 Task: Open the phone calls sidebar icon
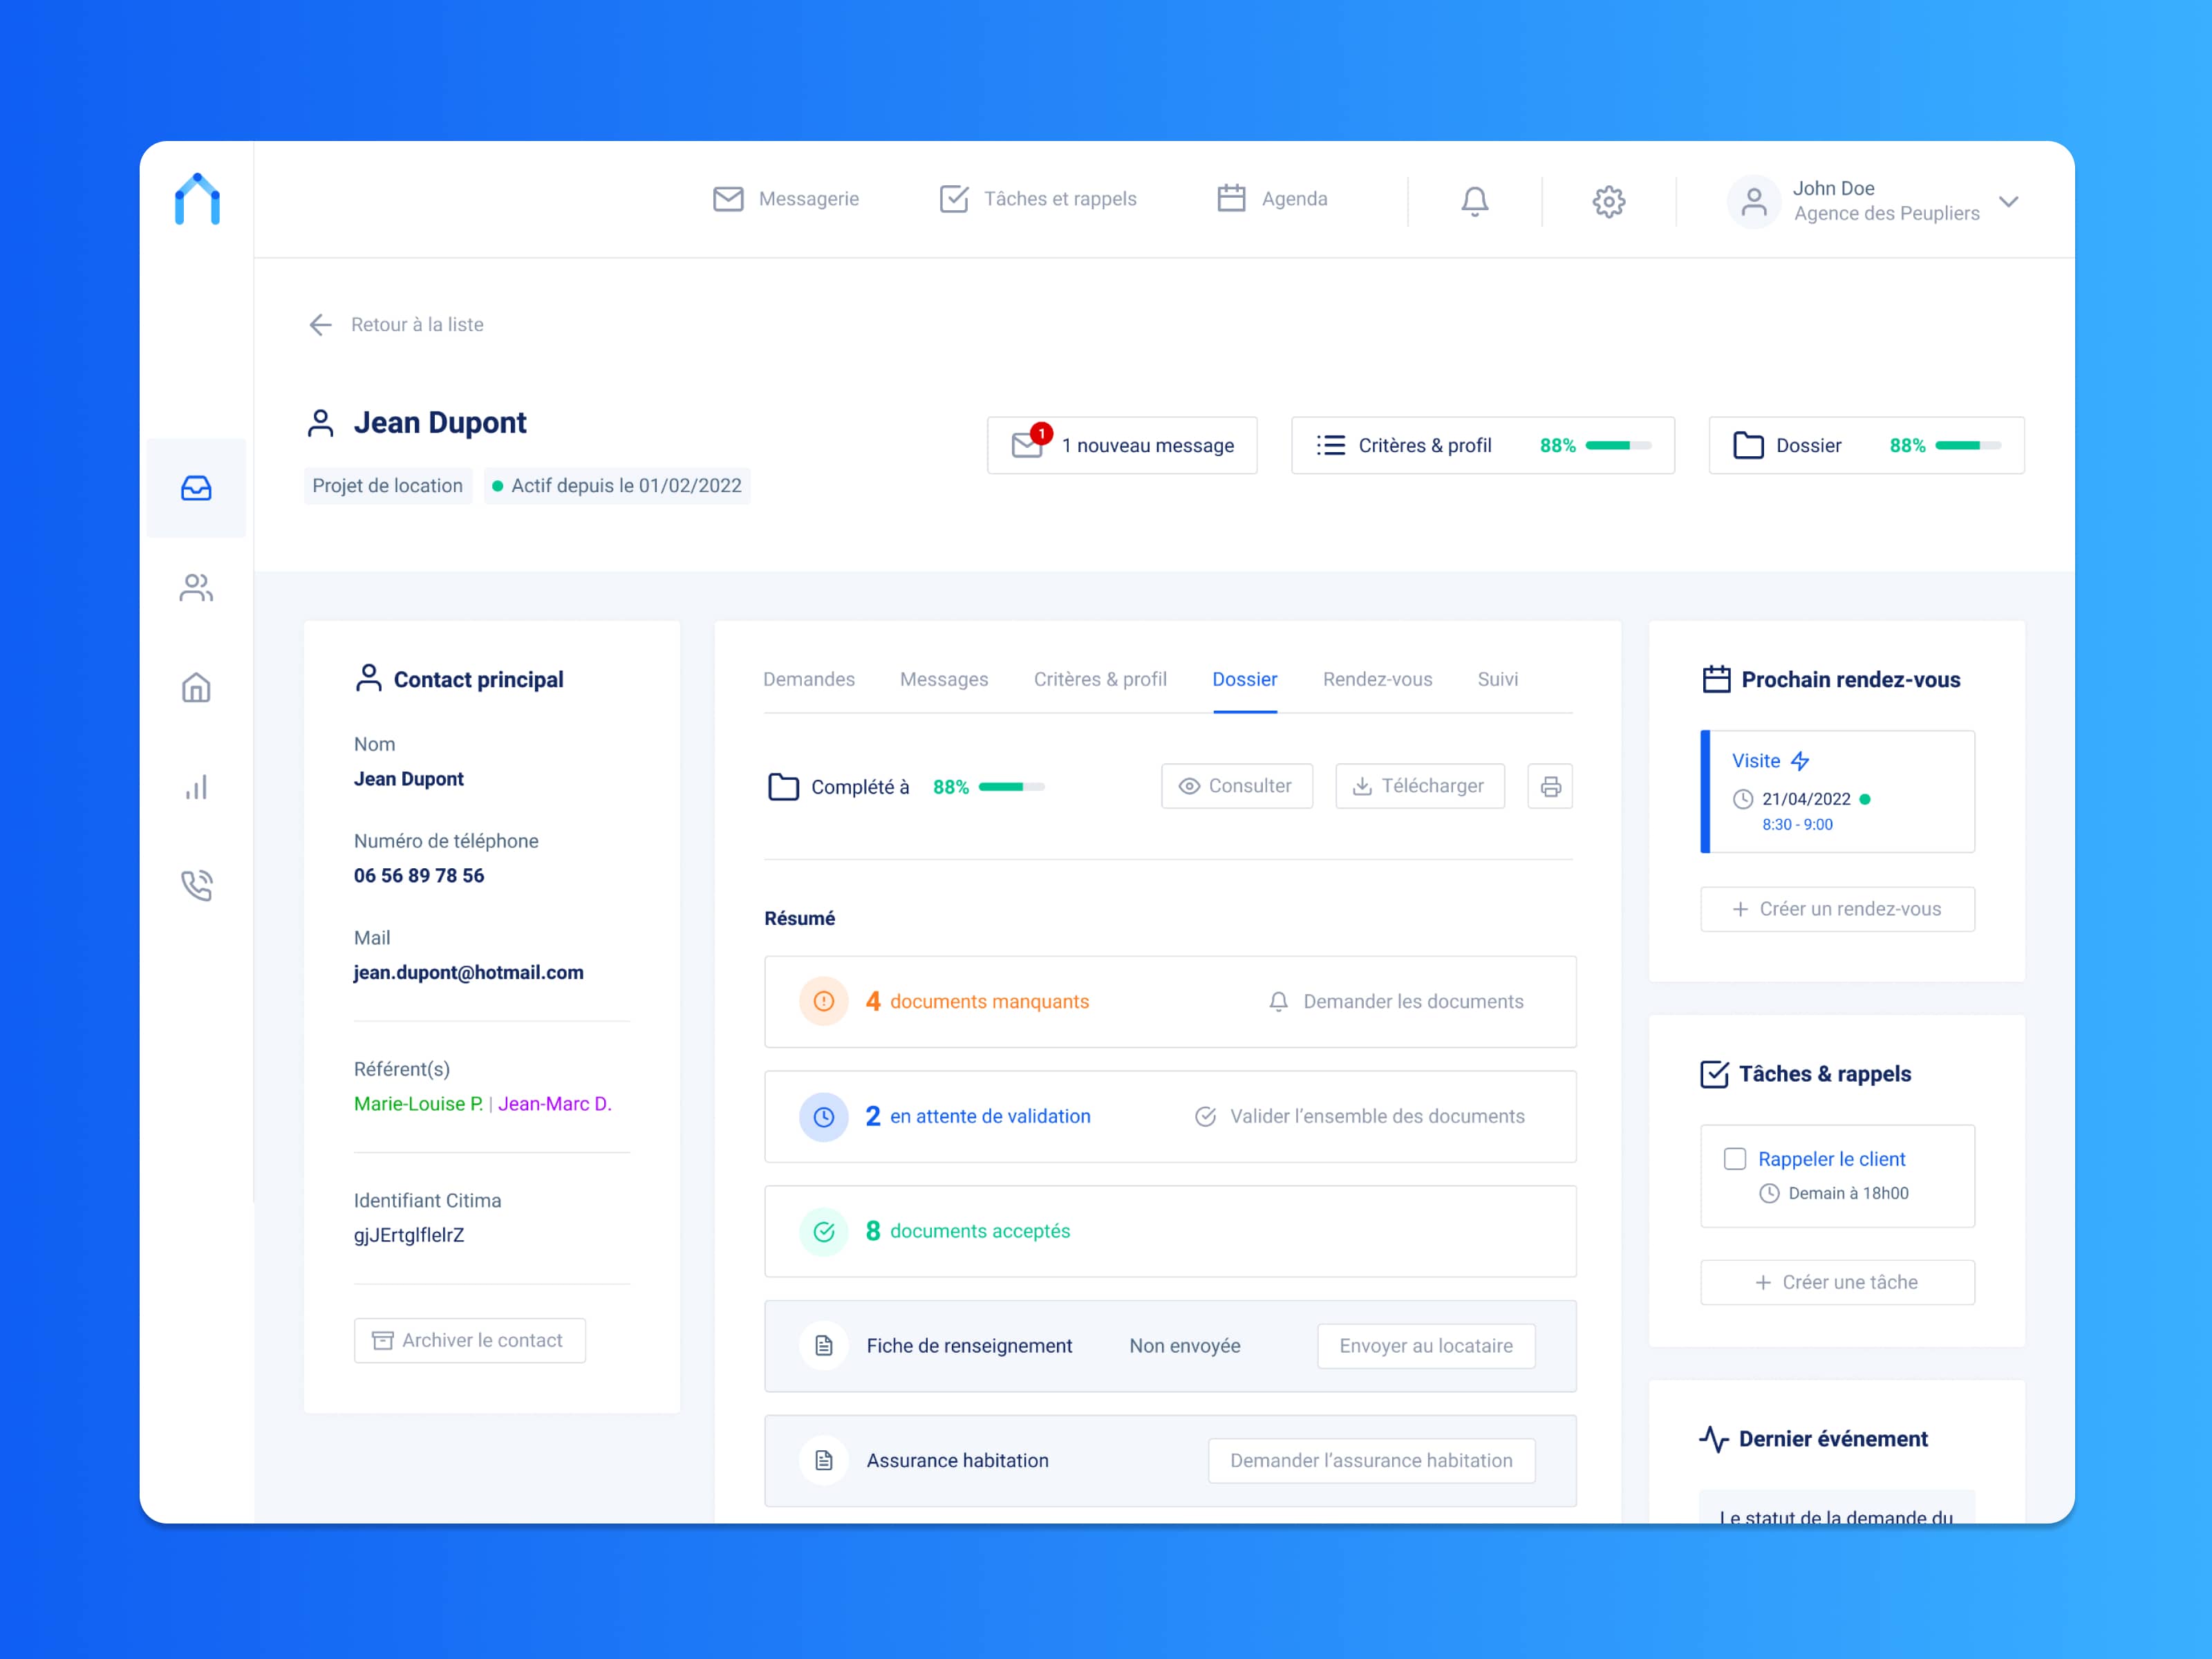(x=196, y=885)
